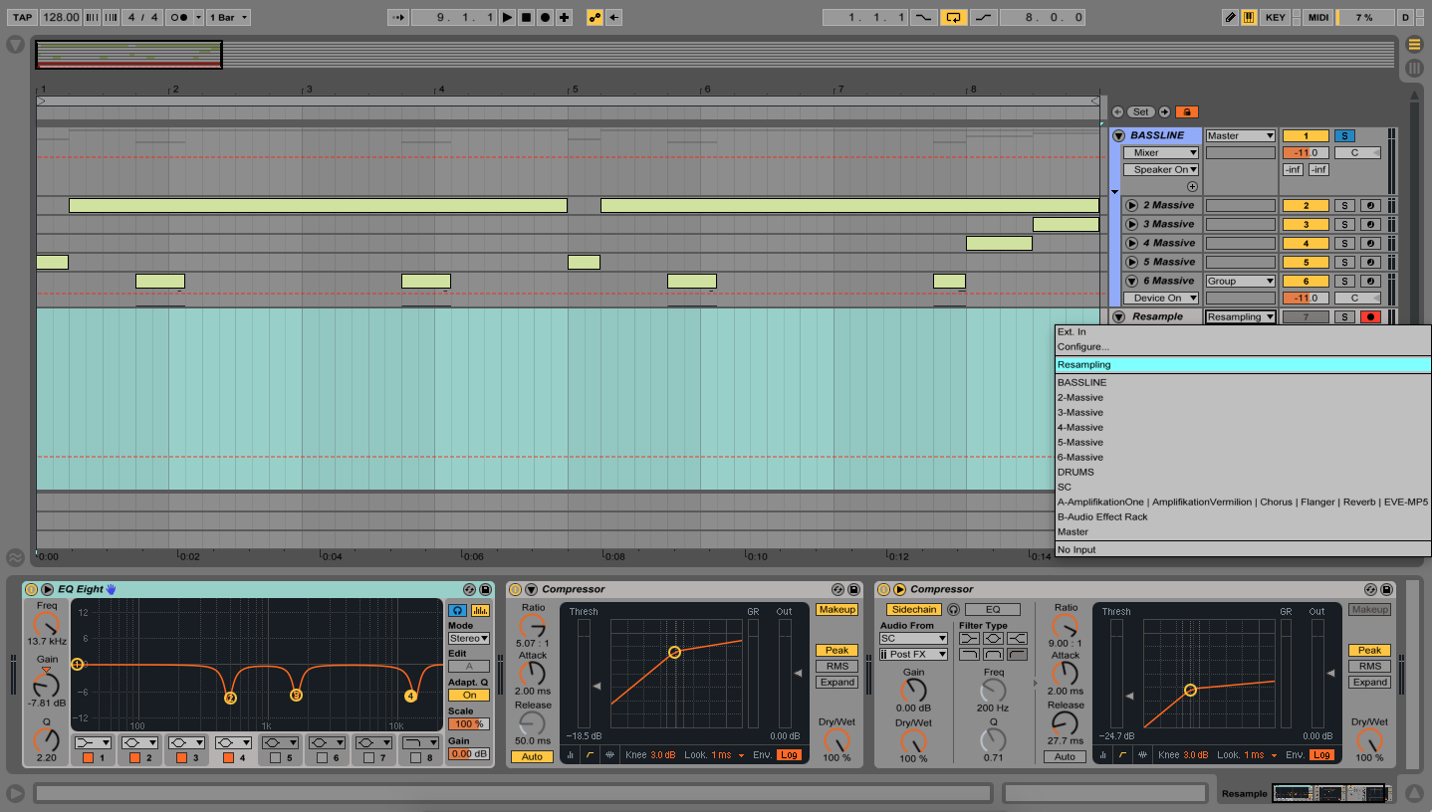Deactivate track 3 Massive with activator
The height and width of the screenshot is (812, 1432).
click(x=1306, y=224)
